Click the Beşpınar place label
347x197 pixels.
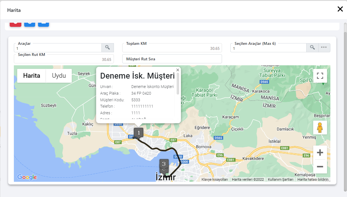coord(322,115)
